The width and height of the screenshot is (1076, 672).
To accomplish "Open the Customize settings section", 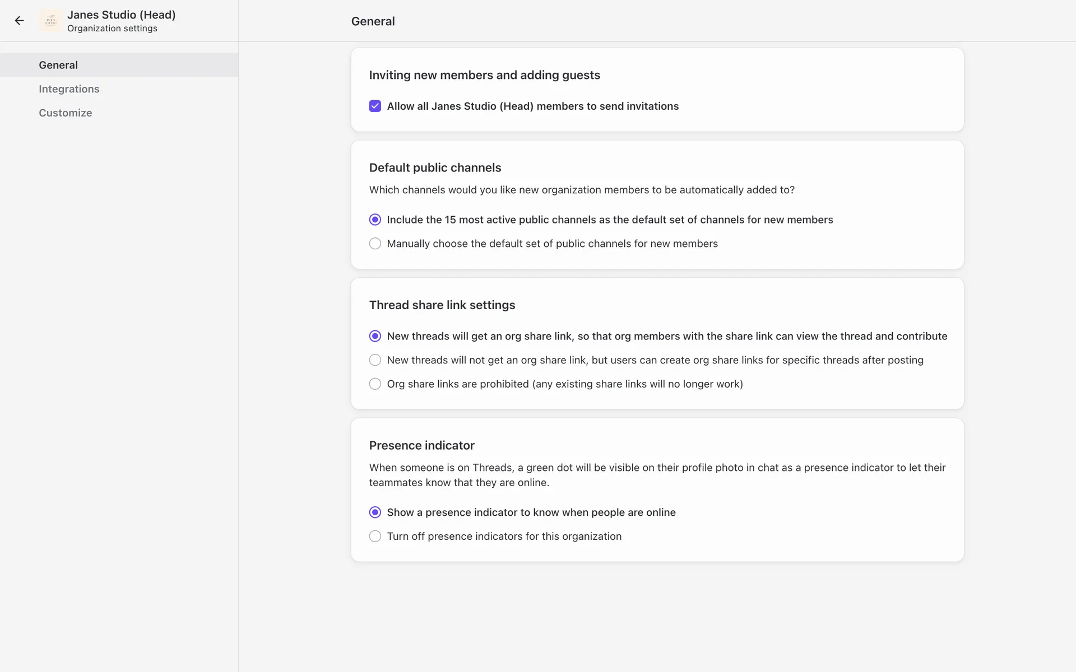I will 66,113.
